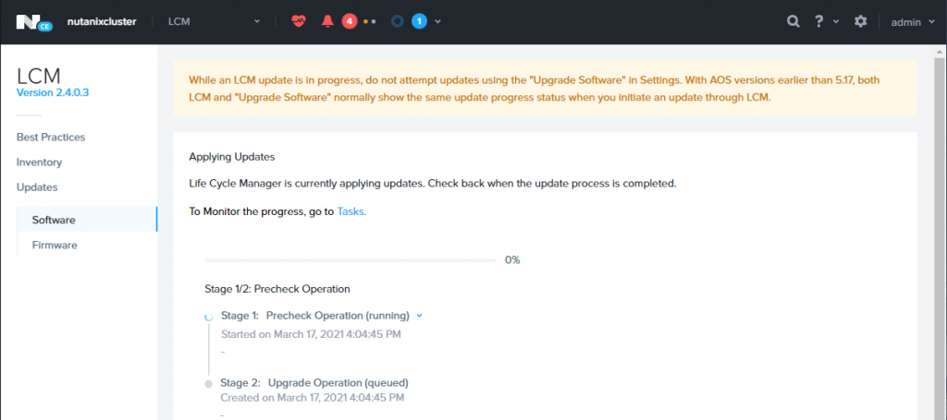
Task: Click 'Created on March 17, 2021 4:04:45 PM'
Action: (x=313, y=398)
